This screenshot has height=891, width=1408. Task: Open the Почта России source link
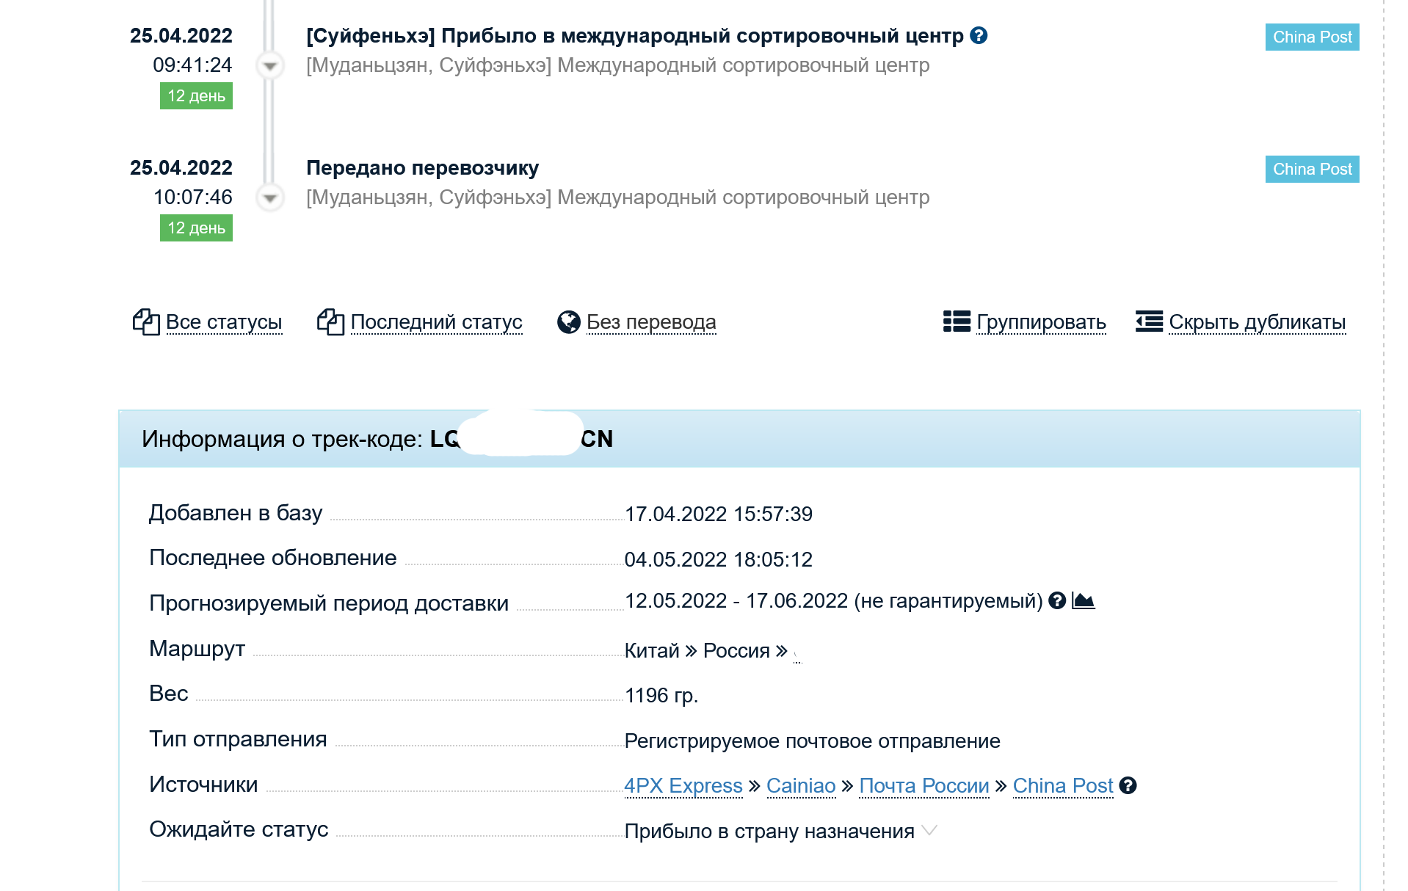924,785
